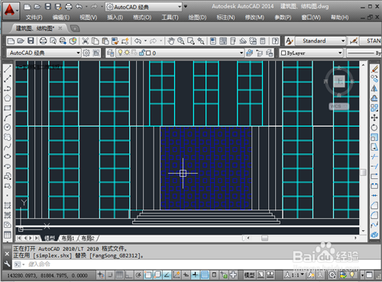Open the 文件(F) menu

coord(34,18)
